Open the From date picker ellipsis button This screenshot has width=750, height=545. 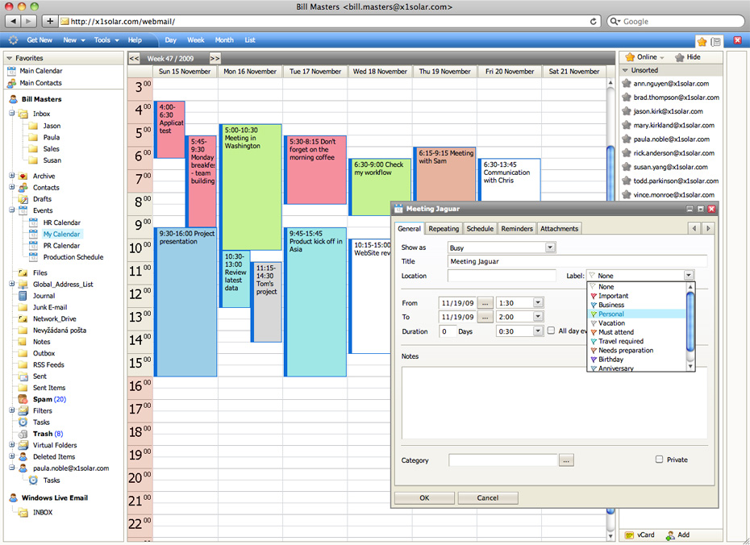[x=485, y=303]
